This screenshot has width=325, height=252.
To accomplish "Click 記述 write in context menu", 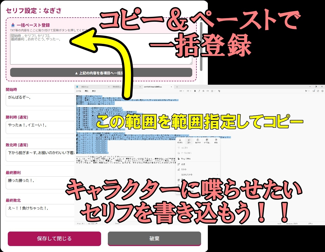I will 198,164.
